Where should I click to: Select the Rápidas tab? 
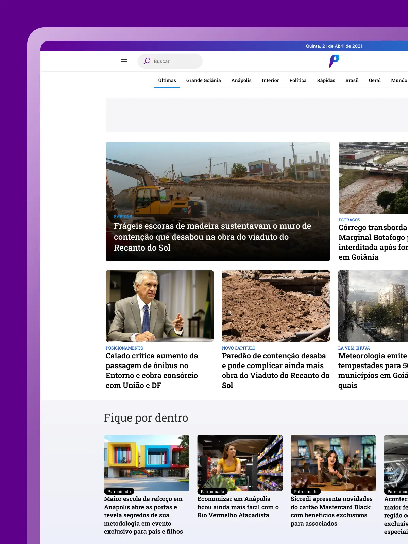[326, 80]
